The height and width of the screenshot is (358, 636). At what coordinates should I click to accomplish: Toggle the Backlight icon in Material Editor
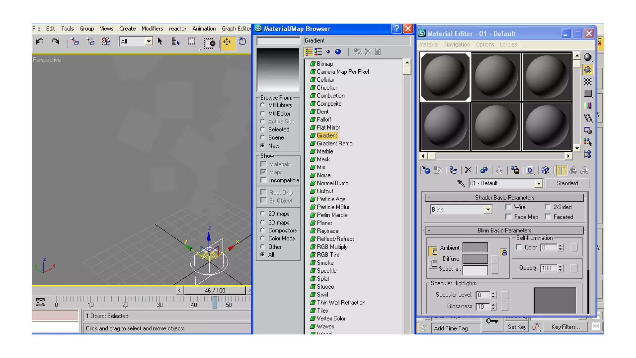588,70
